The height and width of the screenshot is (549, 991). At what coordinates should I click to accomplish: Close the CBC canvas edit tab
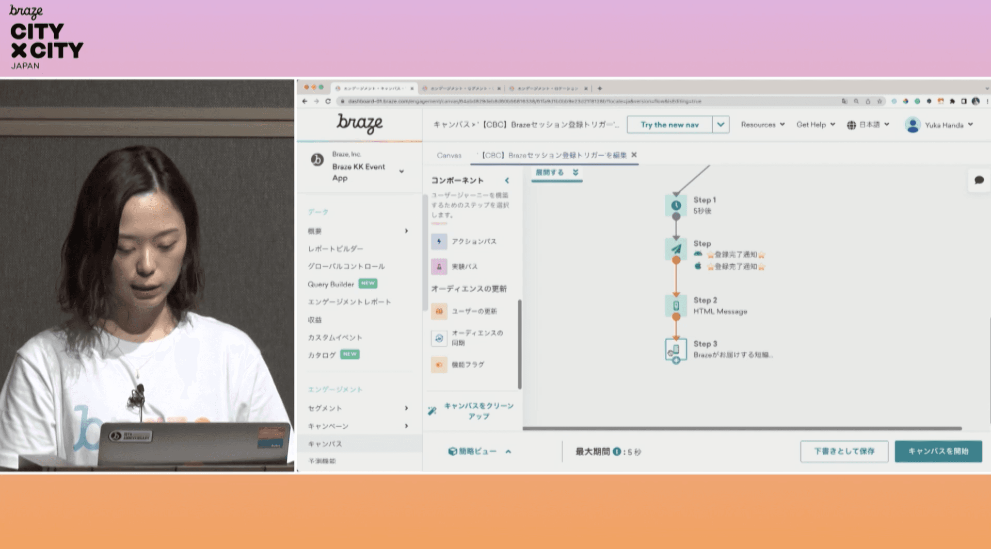(634, 155)
